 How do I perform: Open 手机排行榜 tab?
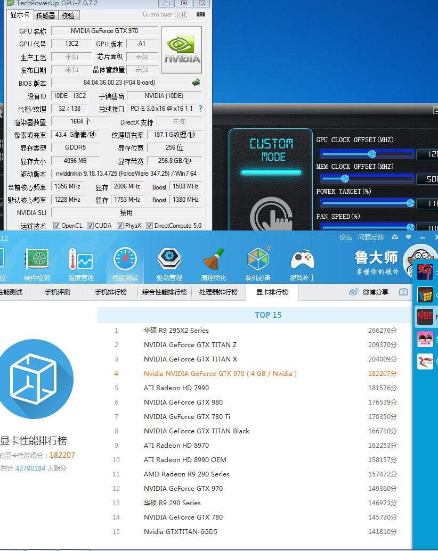(111, 292)
